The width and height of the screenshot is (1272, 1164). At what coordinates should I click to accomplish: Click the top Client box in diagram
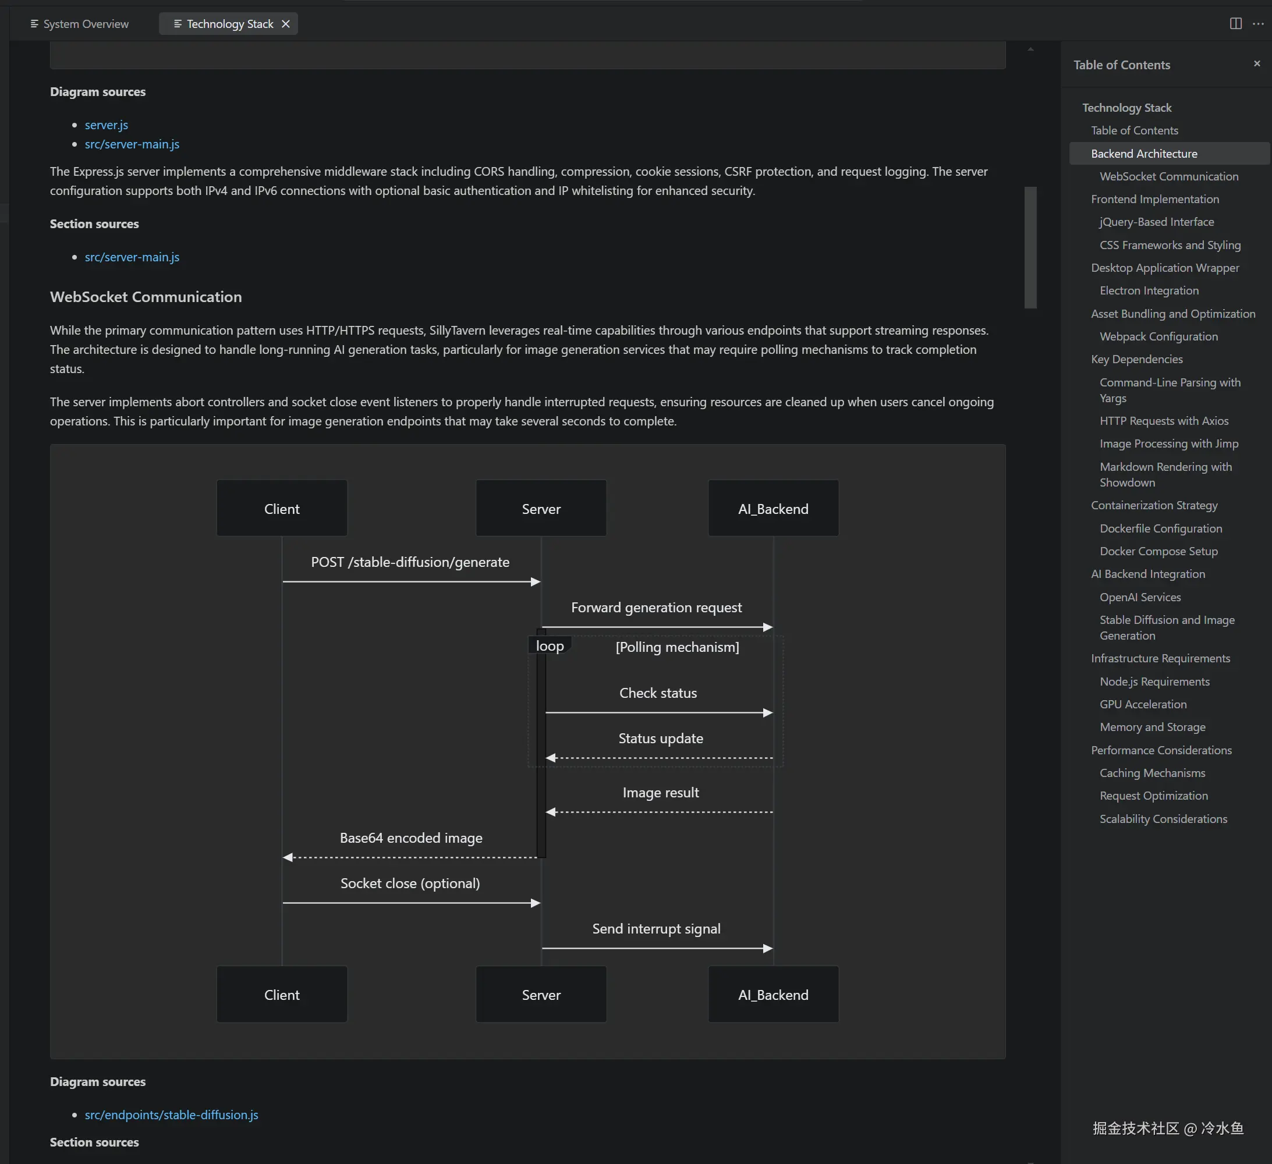[x=281, y=509]
